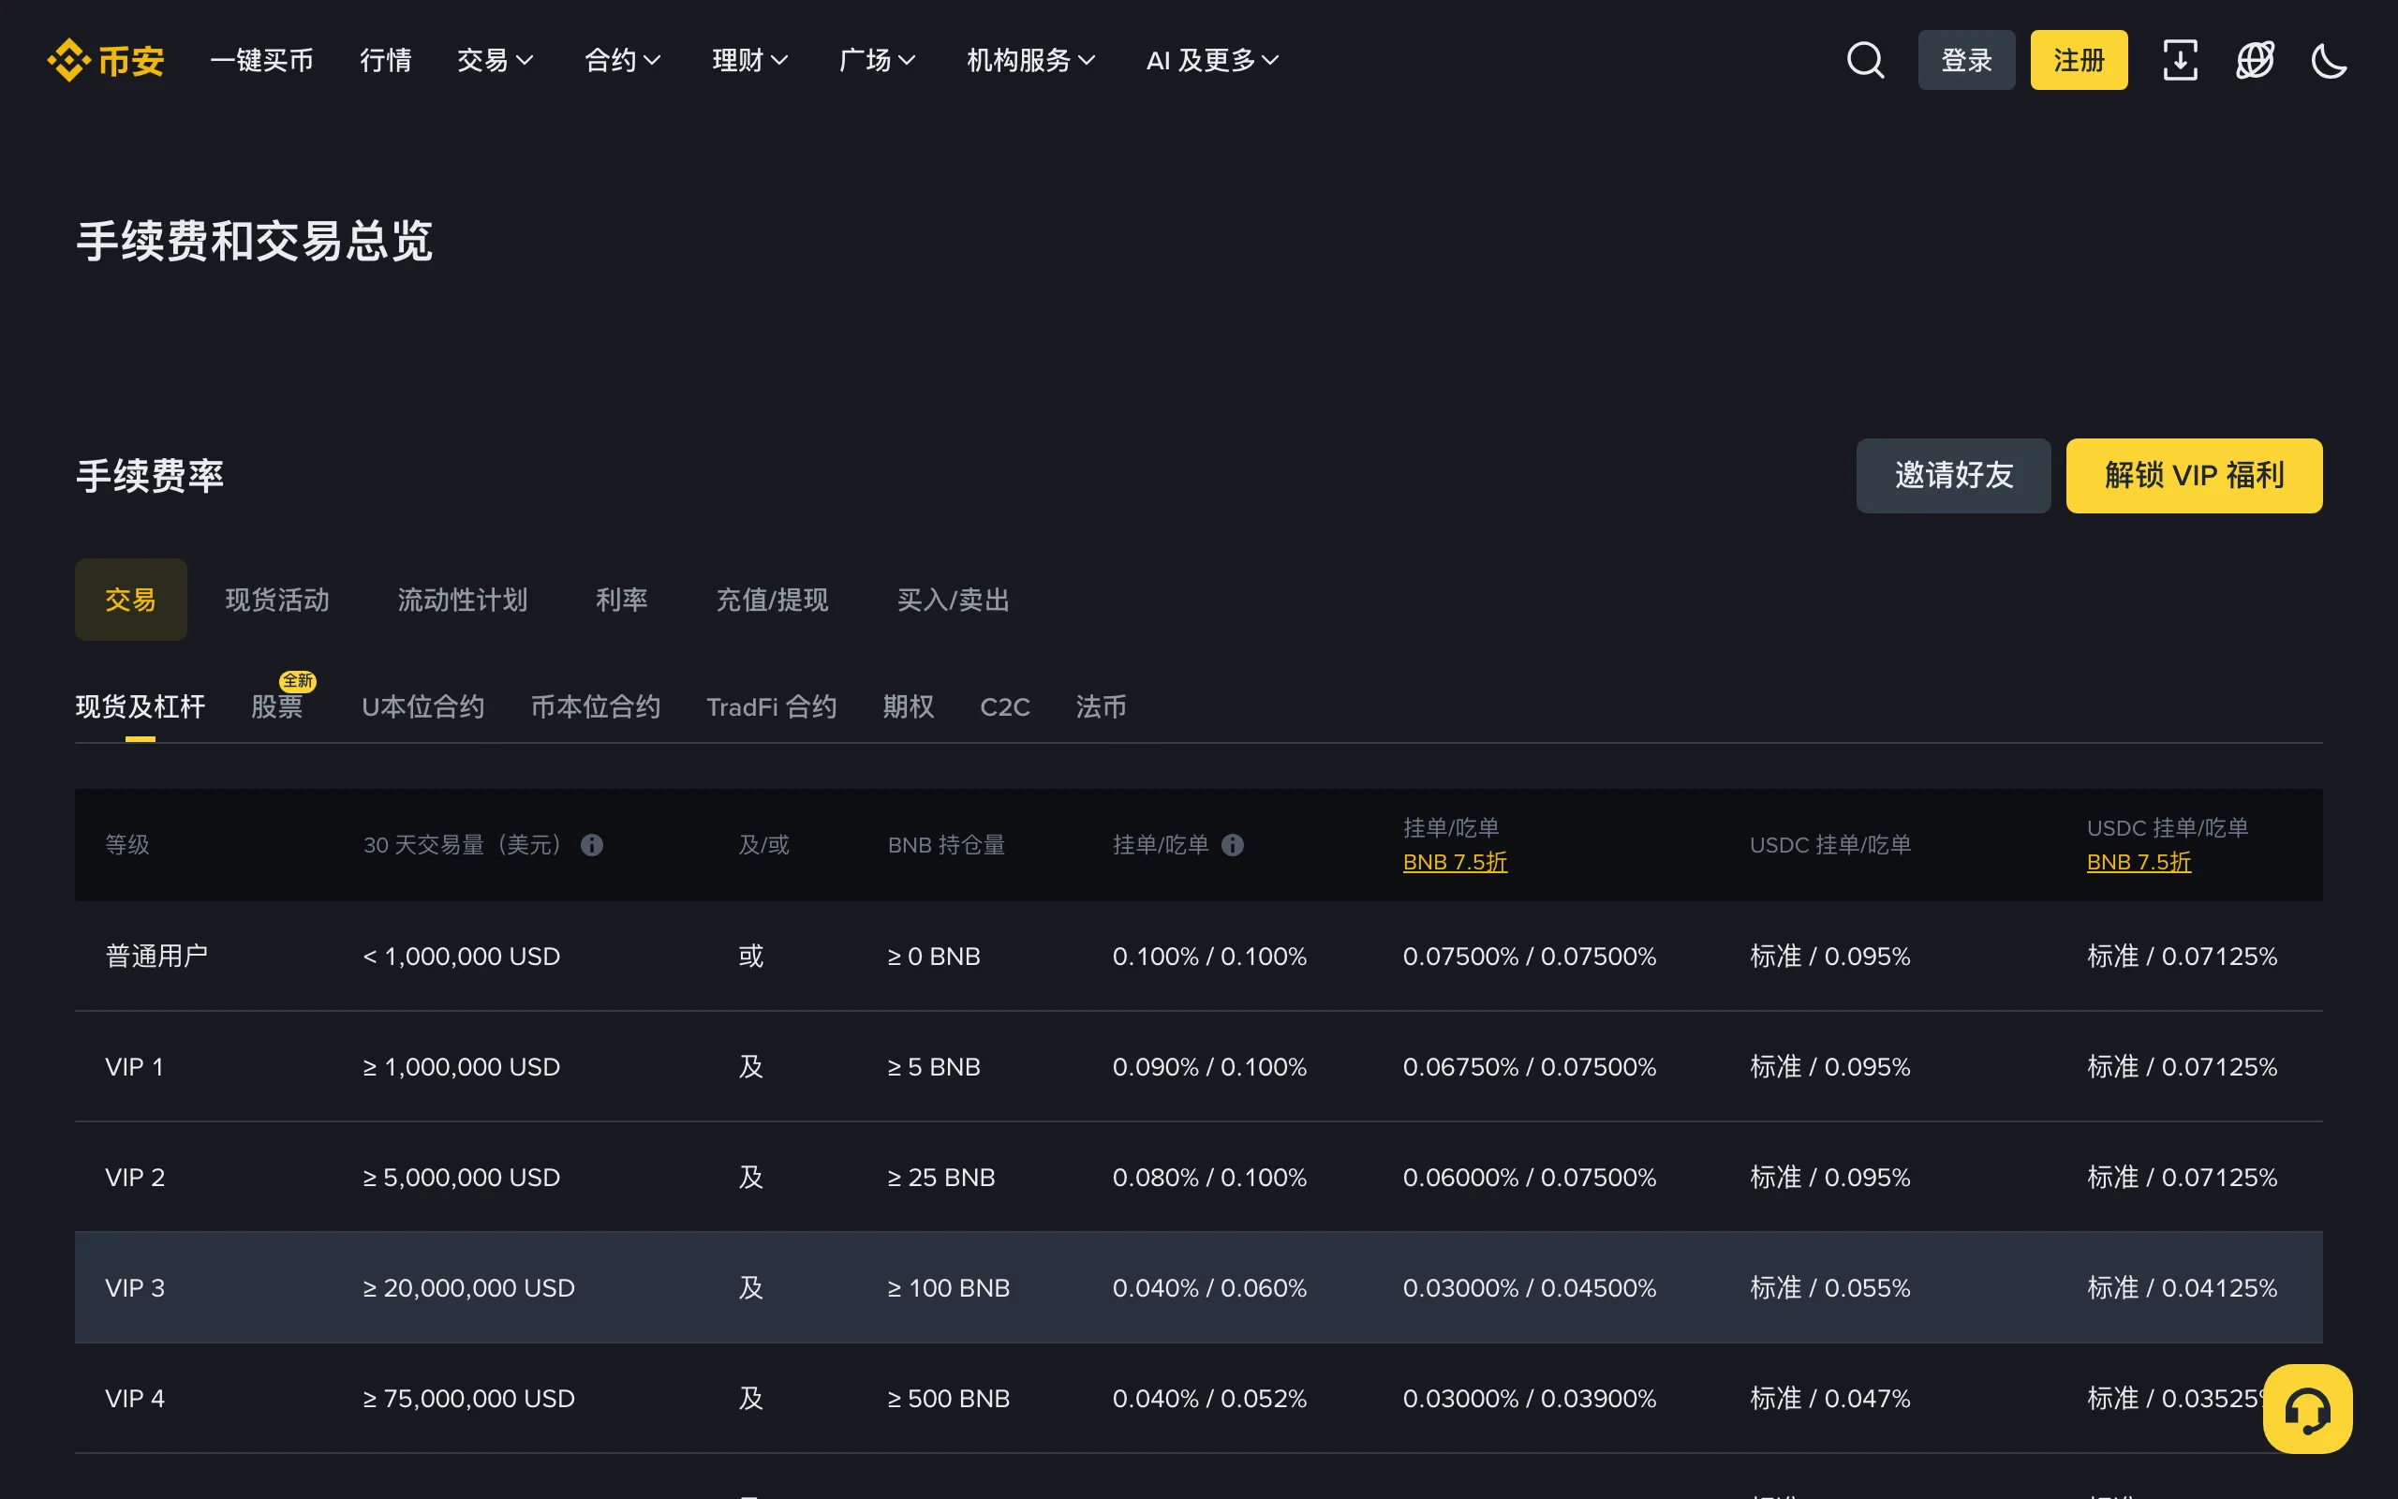Expand the 广场 navigation dropdown

[x=878, y=61]
